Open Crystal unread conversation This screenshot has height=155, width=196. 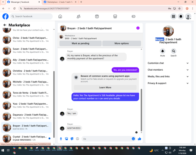[26, 138]
